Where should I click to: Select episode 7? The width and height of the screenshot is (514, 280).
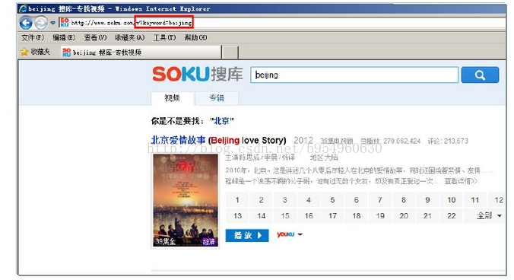pyautogui.click(x=380, y=200)
